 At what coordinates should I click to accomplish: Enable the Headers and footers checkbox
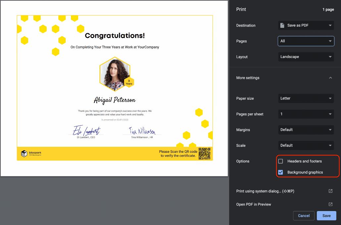[x=280, y=161]
